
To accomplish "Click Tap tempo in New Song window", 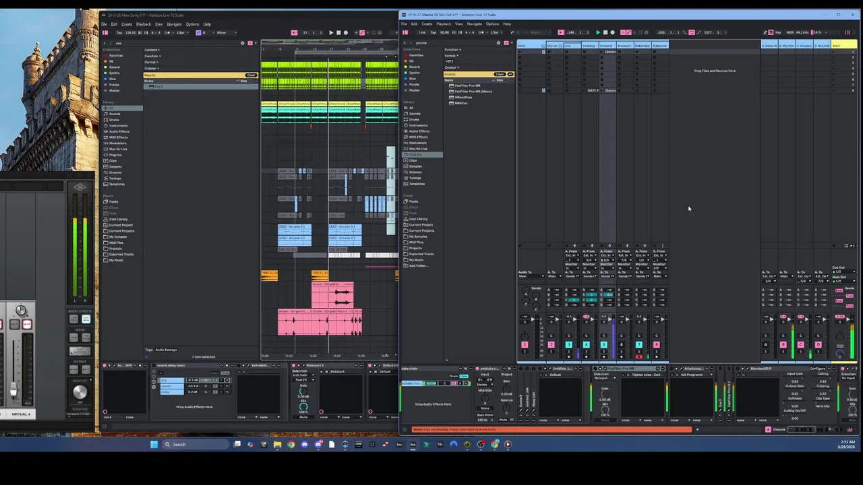I will pyautogui.click(x=119, y=32).
